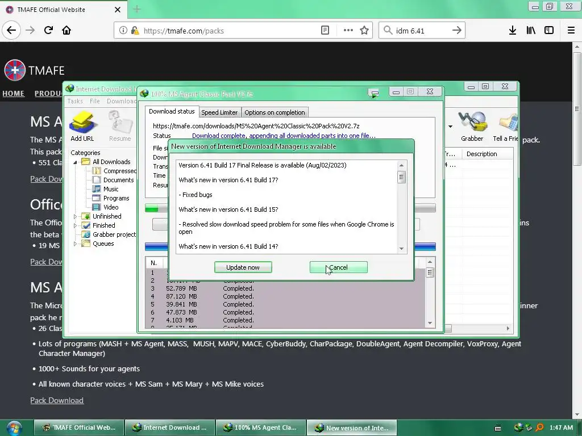
Task: Click the taskbar clock 1:47 AM
Action: tap(561, 428)
